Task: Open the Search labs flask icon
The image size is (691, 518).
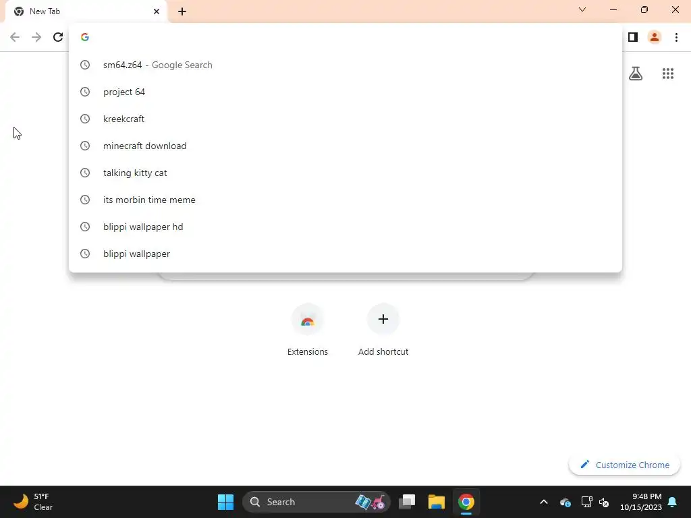Action: [636, 74]
